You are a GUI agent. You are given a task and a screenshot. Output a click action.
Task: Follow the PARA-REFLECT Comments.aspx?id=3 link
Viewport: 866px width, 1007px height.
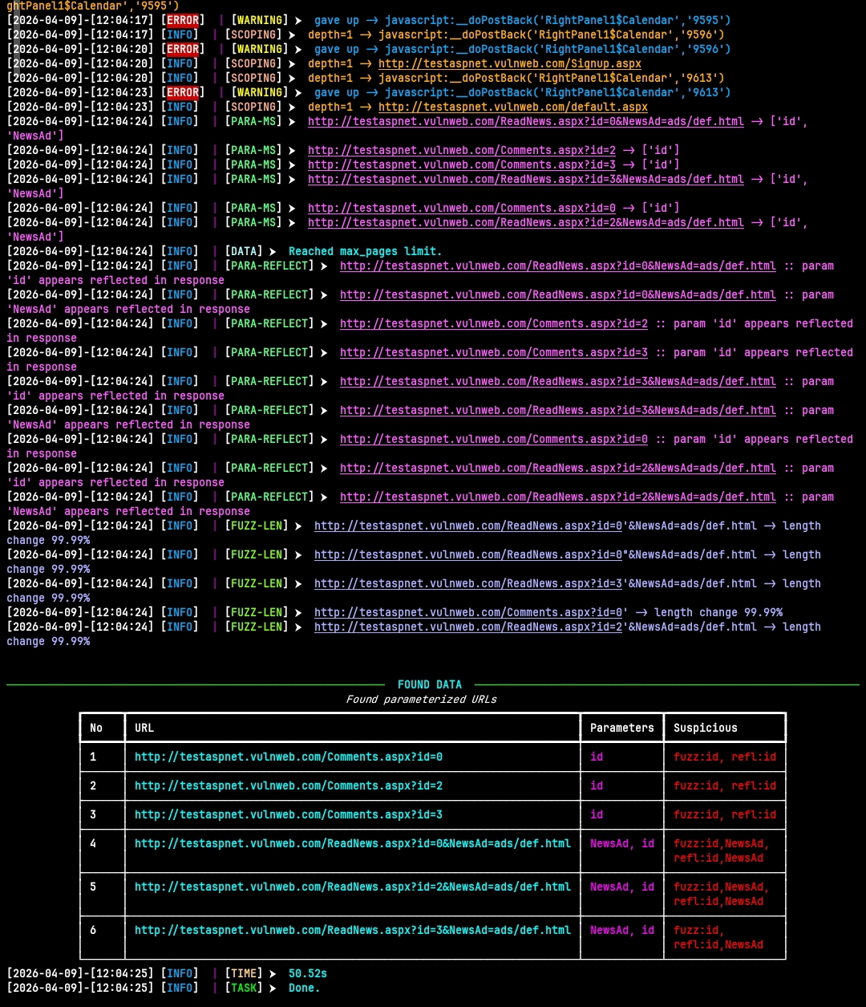[494, 352]
